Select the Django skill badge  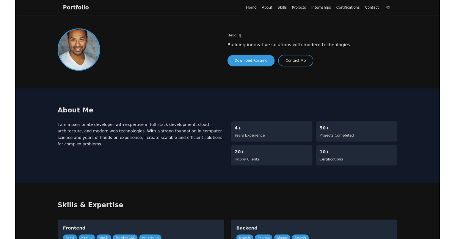pos(282,237)
